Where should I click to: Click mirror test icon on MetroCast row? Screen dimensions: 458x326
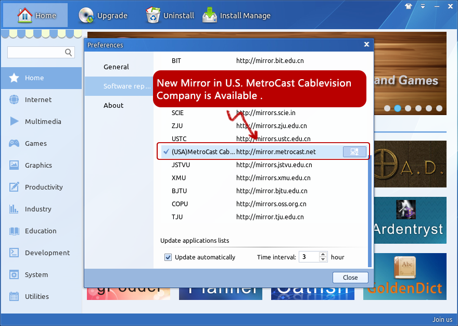pyautogui.click(x=354, y=152)
